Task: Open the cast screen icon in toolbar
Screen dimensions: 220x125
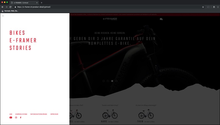Action: point(208,7)
